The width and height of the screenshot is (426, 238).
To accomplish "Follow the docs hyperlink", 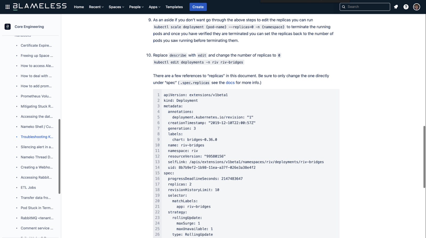I will pyautogui.click(x=230, y=83).
